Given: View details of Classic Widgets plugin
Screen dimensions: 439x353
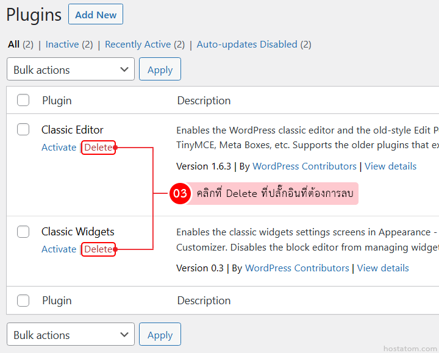Looking at the screenshot, I should point(383,268).
